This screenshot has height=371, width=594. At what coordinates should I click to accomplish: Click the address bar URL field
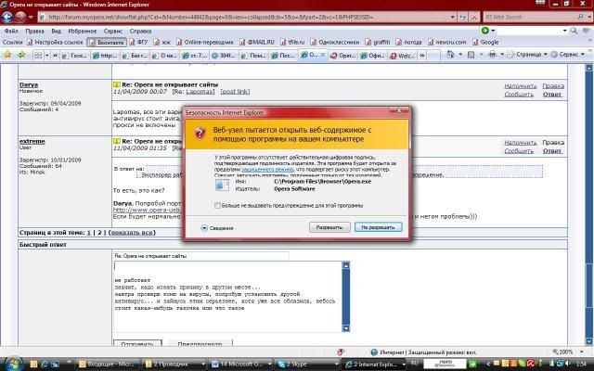click(242, 18)
